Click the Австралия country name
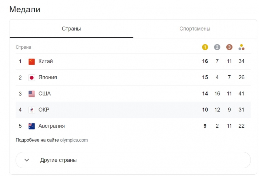This screenshot has height=176, width=259. point(51,126)
